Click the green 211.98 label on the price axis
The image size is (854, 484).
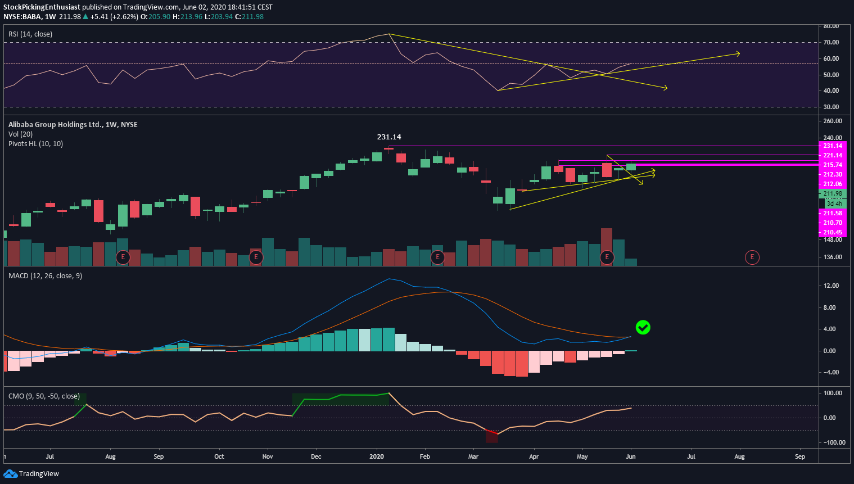[x=833, y=193]
